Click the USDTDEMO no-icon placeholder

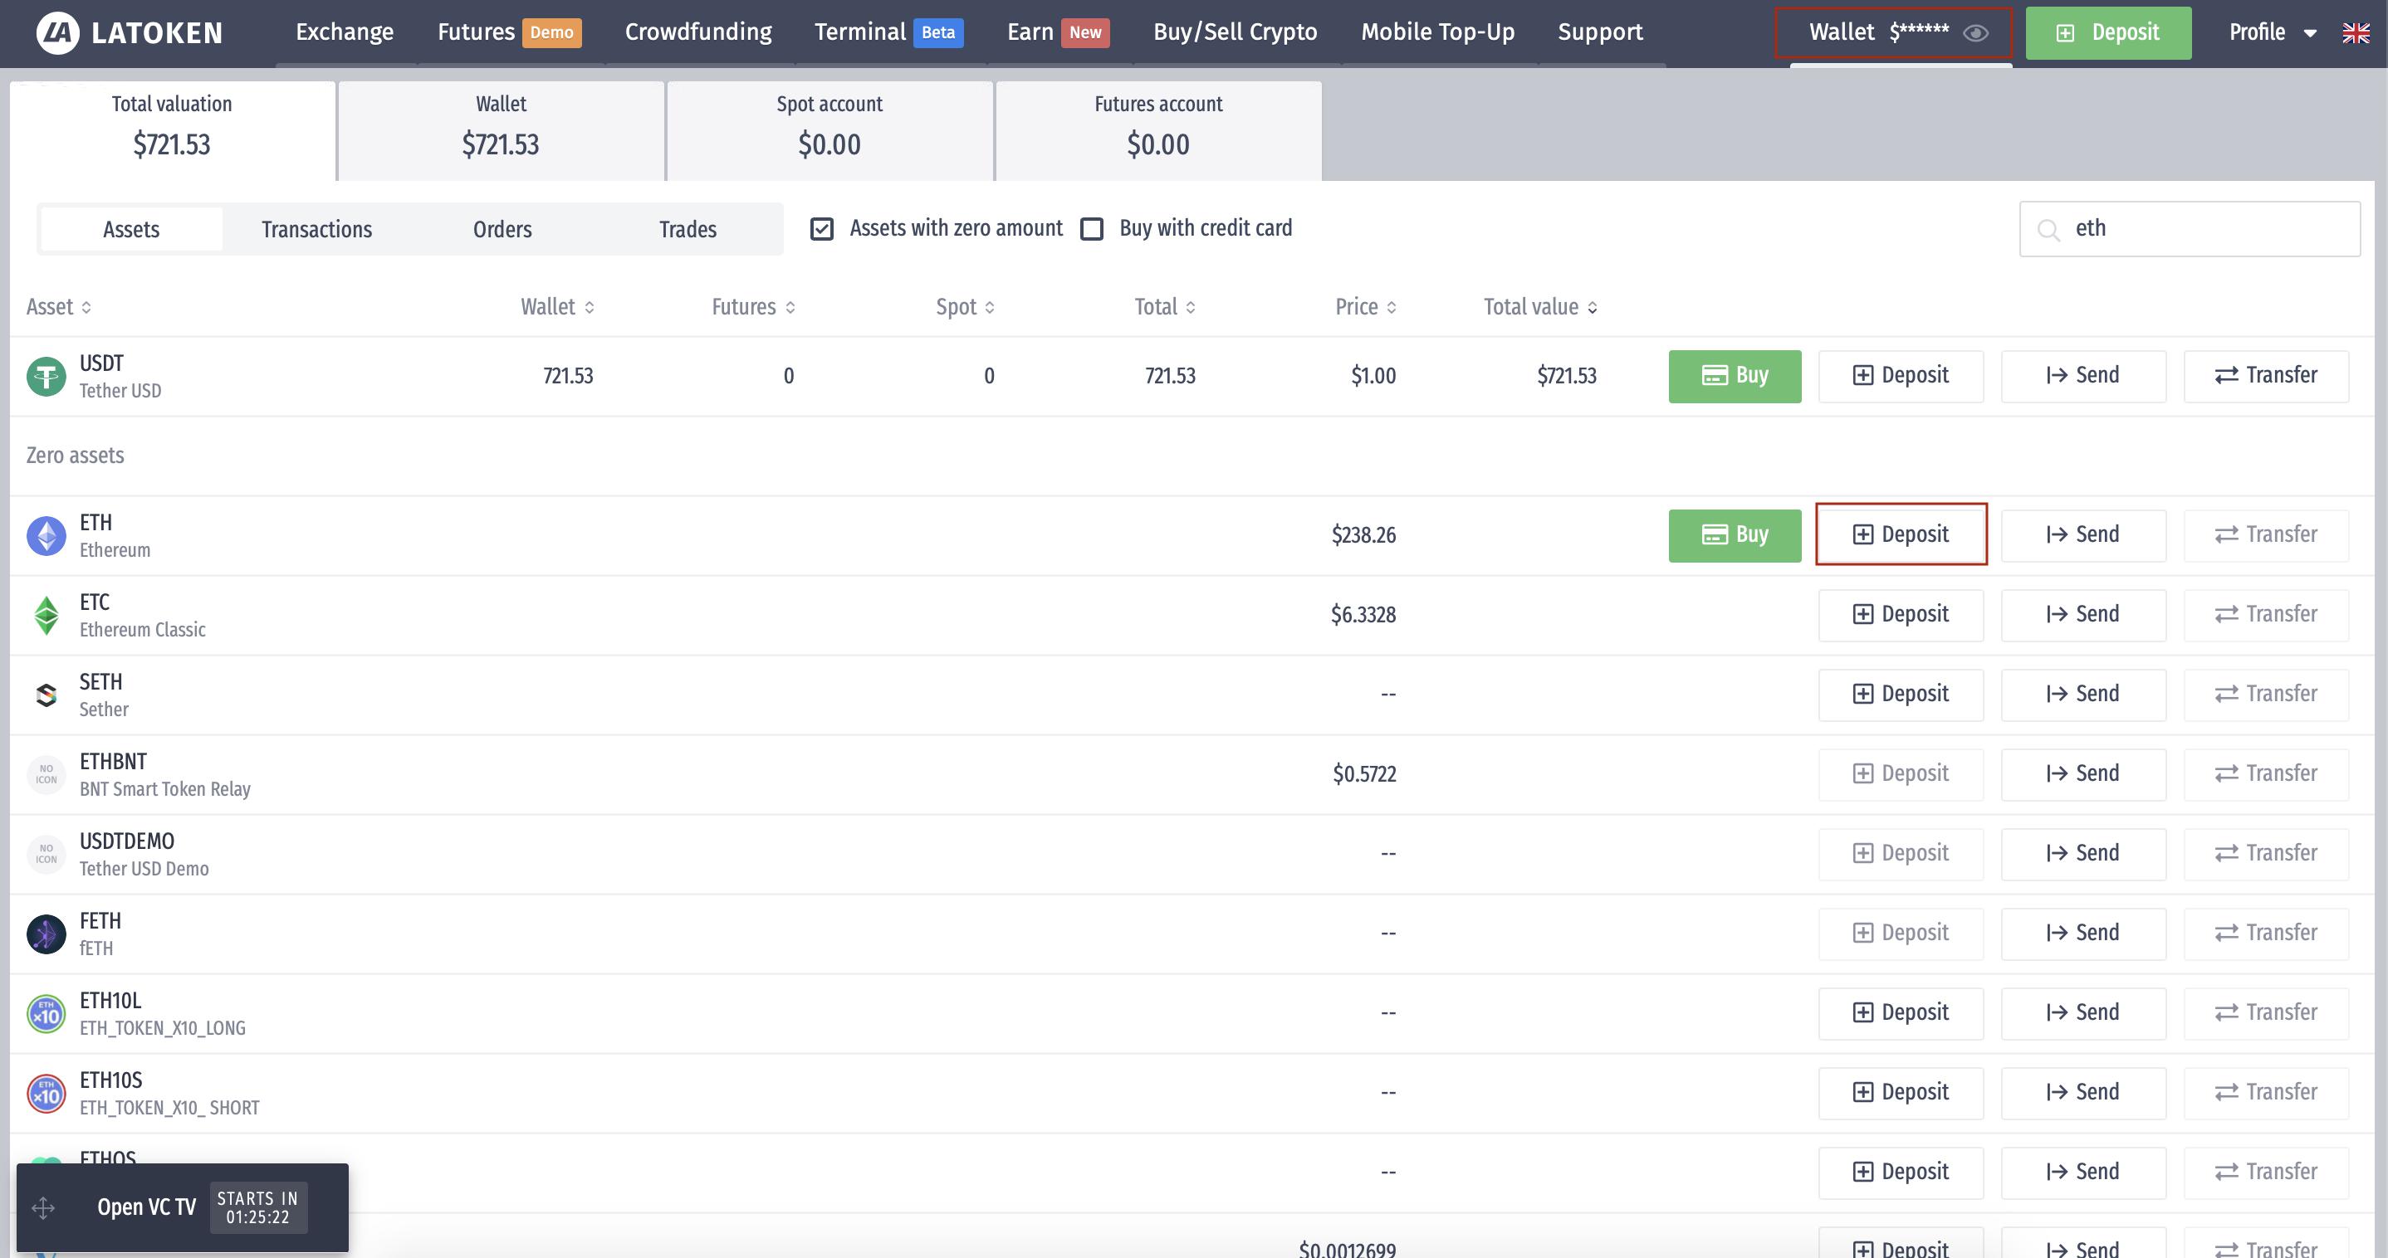[46, 854]
